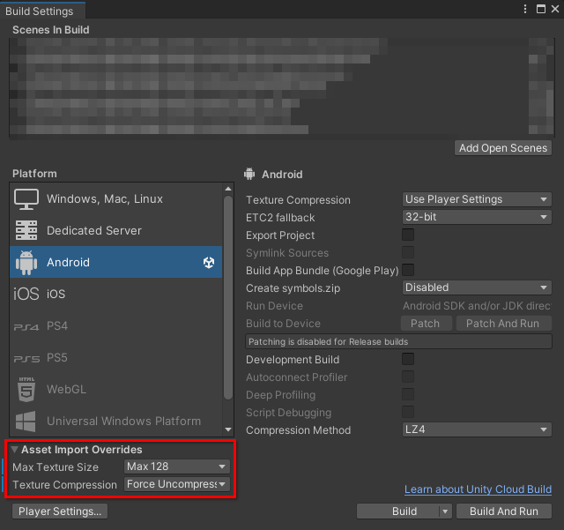The image size is (564, 530).
Task: Select Universal Windows Platform entry
Action: click(x=115, y=422)
